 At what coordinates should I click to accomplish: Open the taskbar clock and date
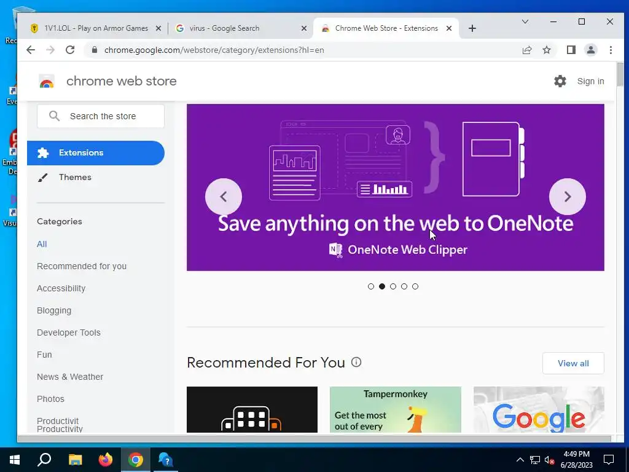point(576,460)
